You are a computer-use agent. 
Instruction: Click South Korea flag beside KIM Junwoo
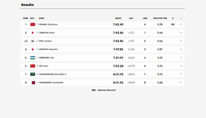click(33, 41)
